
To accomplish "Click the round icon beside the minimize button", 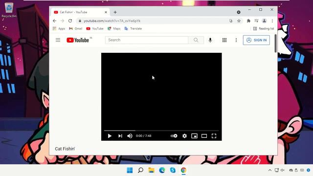I will pos(239,12).
